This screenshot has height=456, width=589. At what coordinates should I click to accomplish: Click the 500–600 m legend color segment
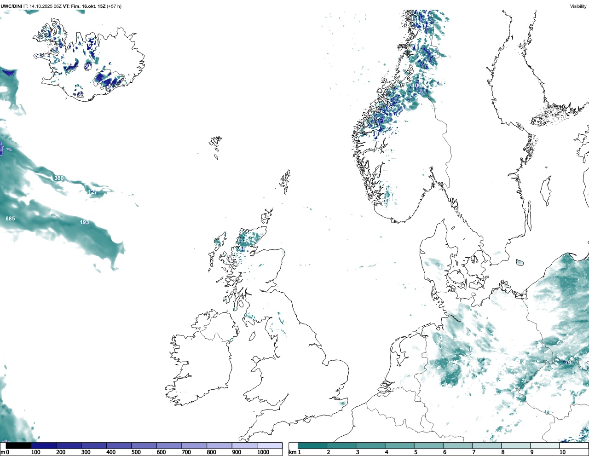pyautogui.click(x=144, y=445)
